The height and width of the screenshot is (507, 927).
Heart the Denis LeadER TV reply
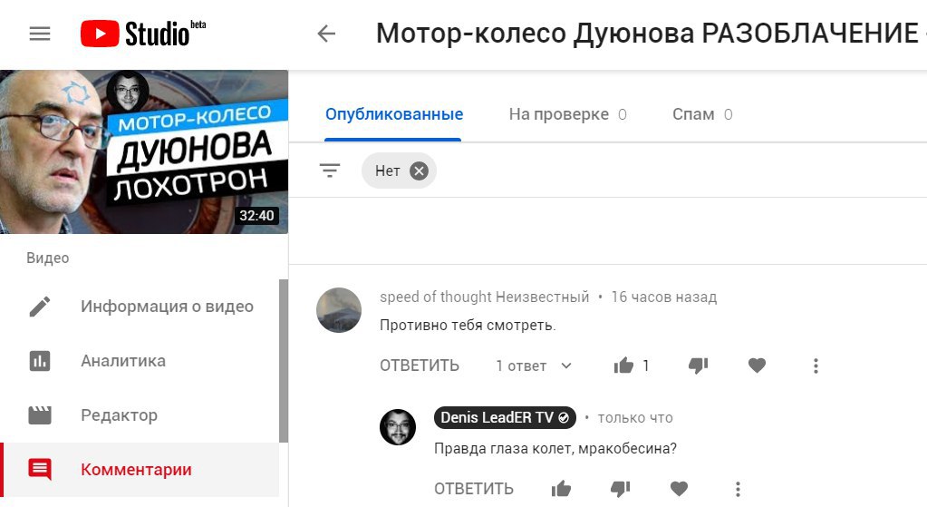pyautogui.click(x=679, y=489)
